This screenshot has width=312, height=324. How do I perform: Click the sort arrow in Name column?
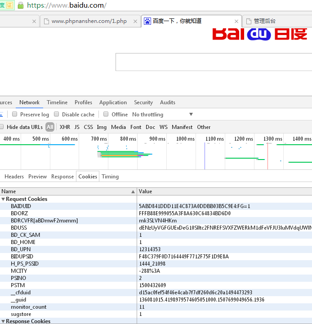click(x=133, y=192)
